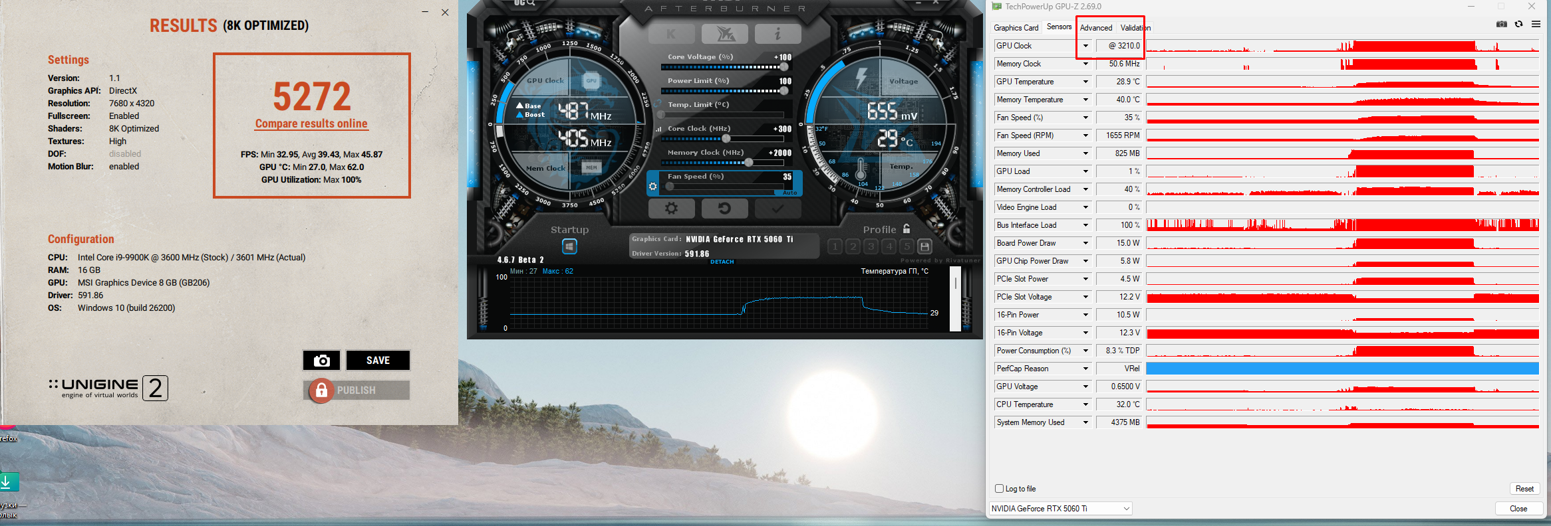Toggle the Profile lock in Afterburner
The width and height of the screenshot is (1551, 526).
click(x=907, y=229)
